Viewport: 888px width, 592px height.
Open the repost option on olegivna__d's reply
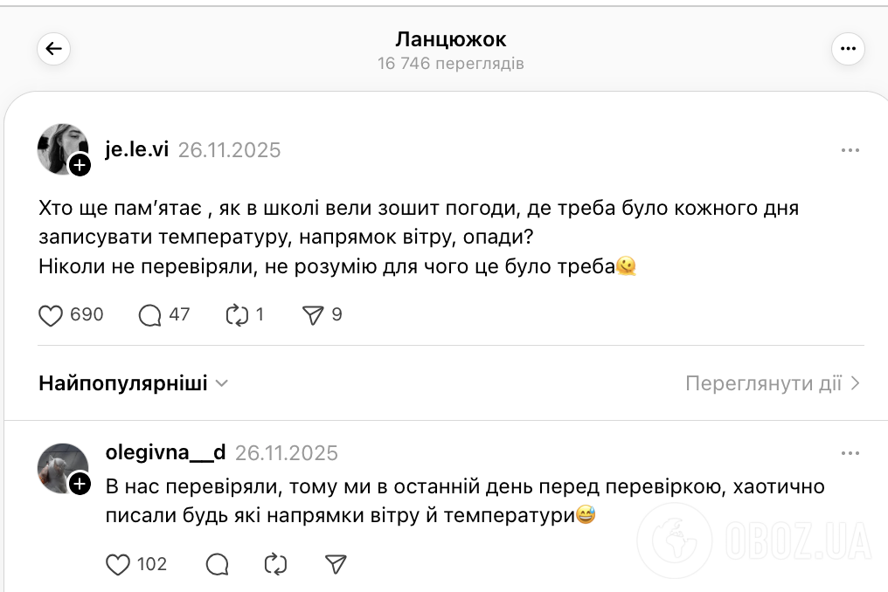[274, 564]
